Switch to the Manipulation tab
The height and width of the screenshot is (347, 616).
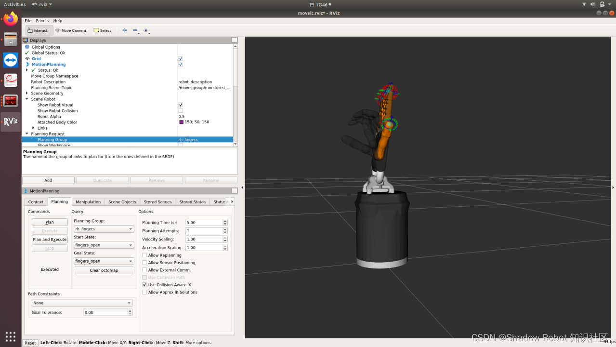pos(88,202)
